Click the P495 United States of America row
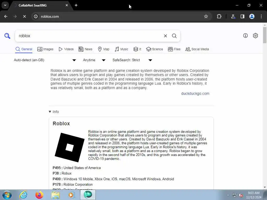Screen dimensions: 267x200 [x=77, y=168]
